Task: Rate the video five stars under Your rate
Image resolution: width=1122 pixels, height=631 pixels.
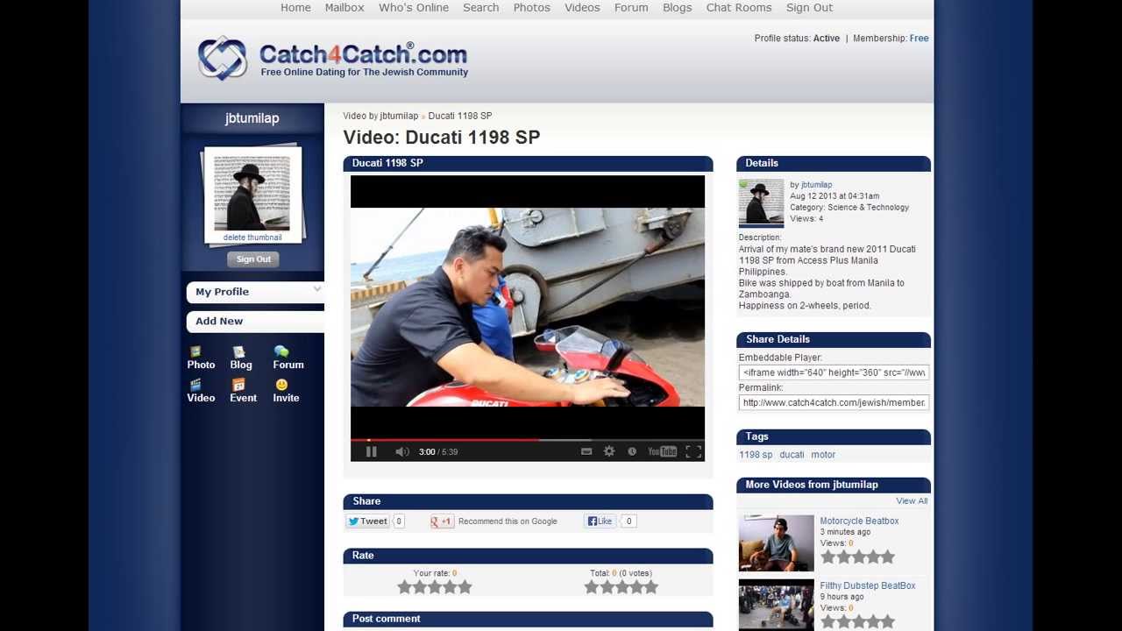Action: tap(465, 587)
